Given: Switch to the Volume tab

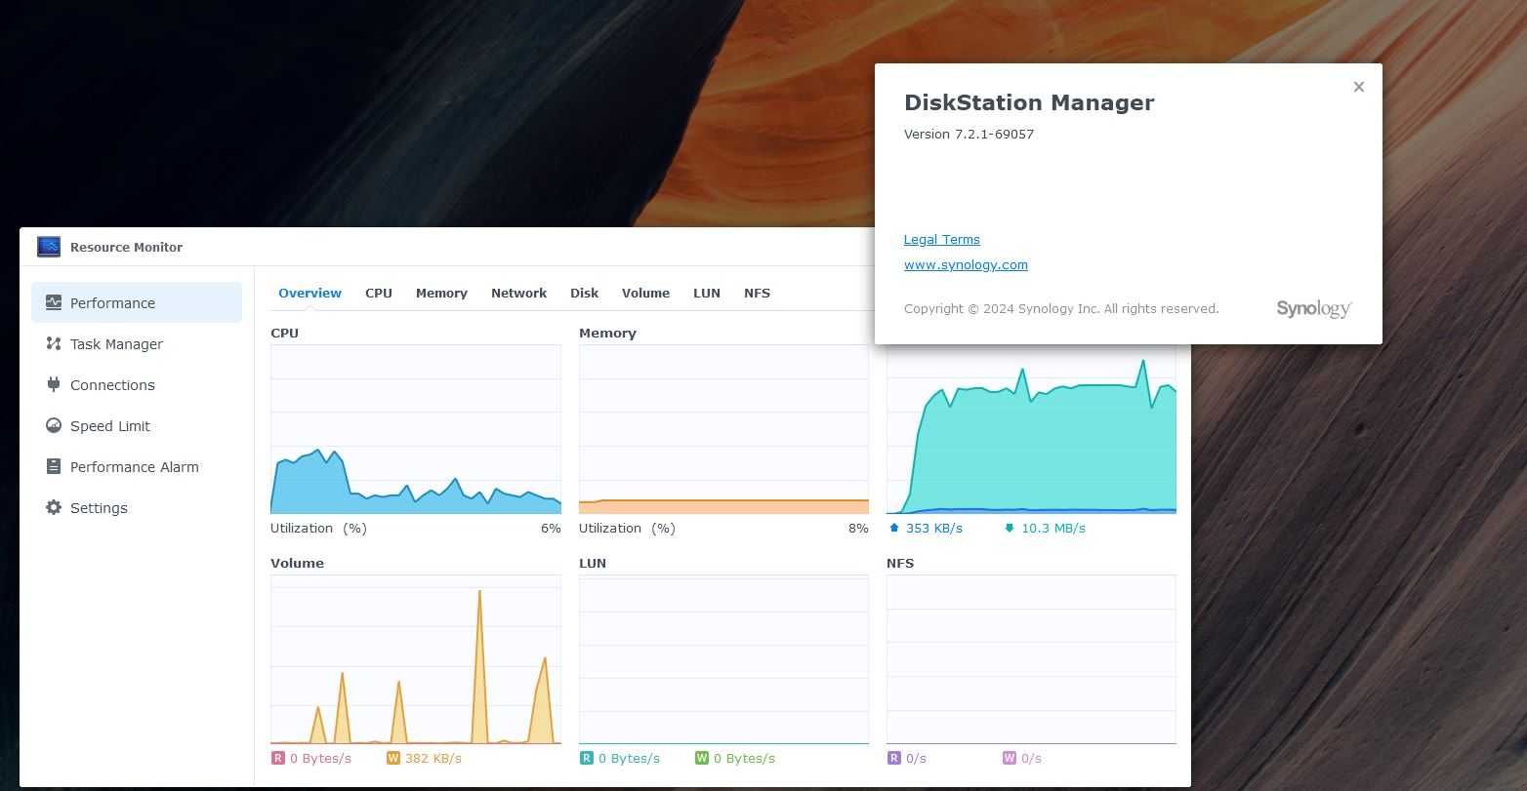Looking at the screenshot, I should coord(645,293).
